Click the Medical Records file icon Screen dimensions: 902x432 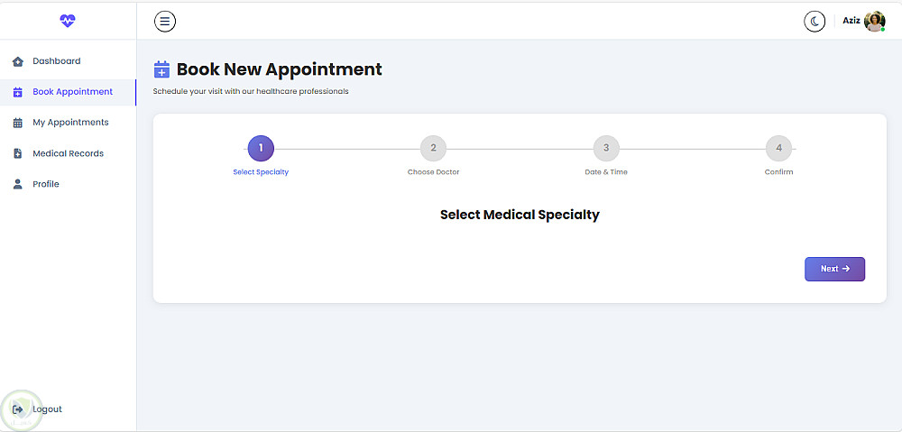click(17, 153)
